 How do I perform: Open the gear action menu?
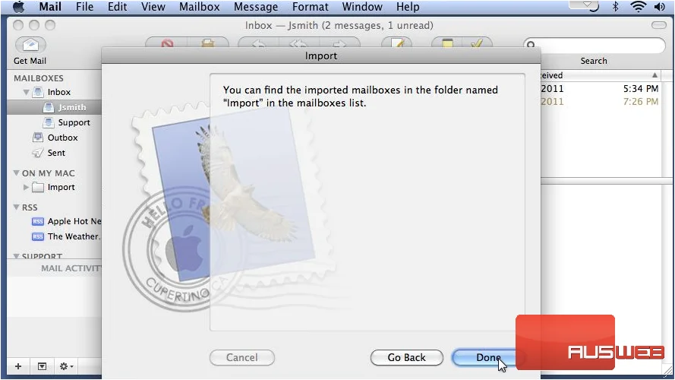coord(66,366)
